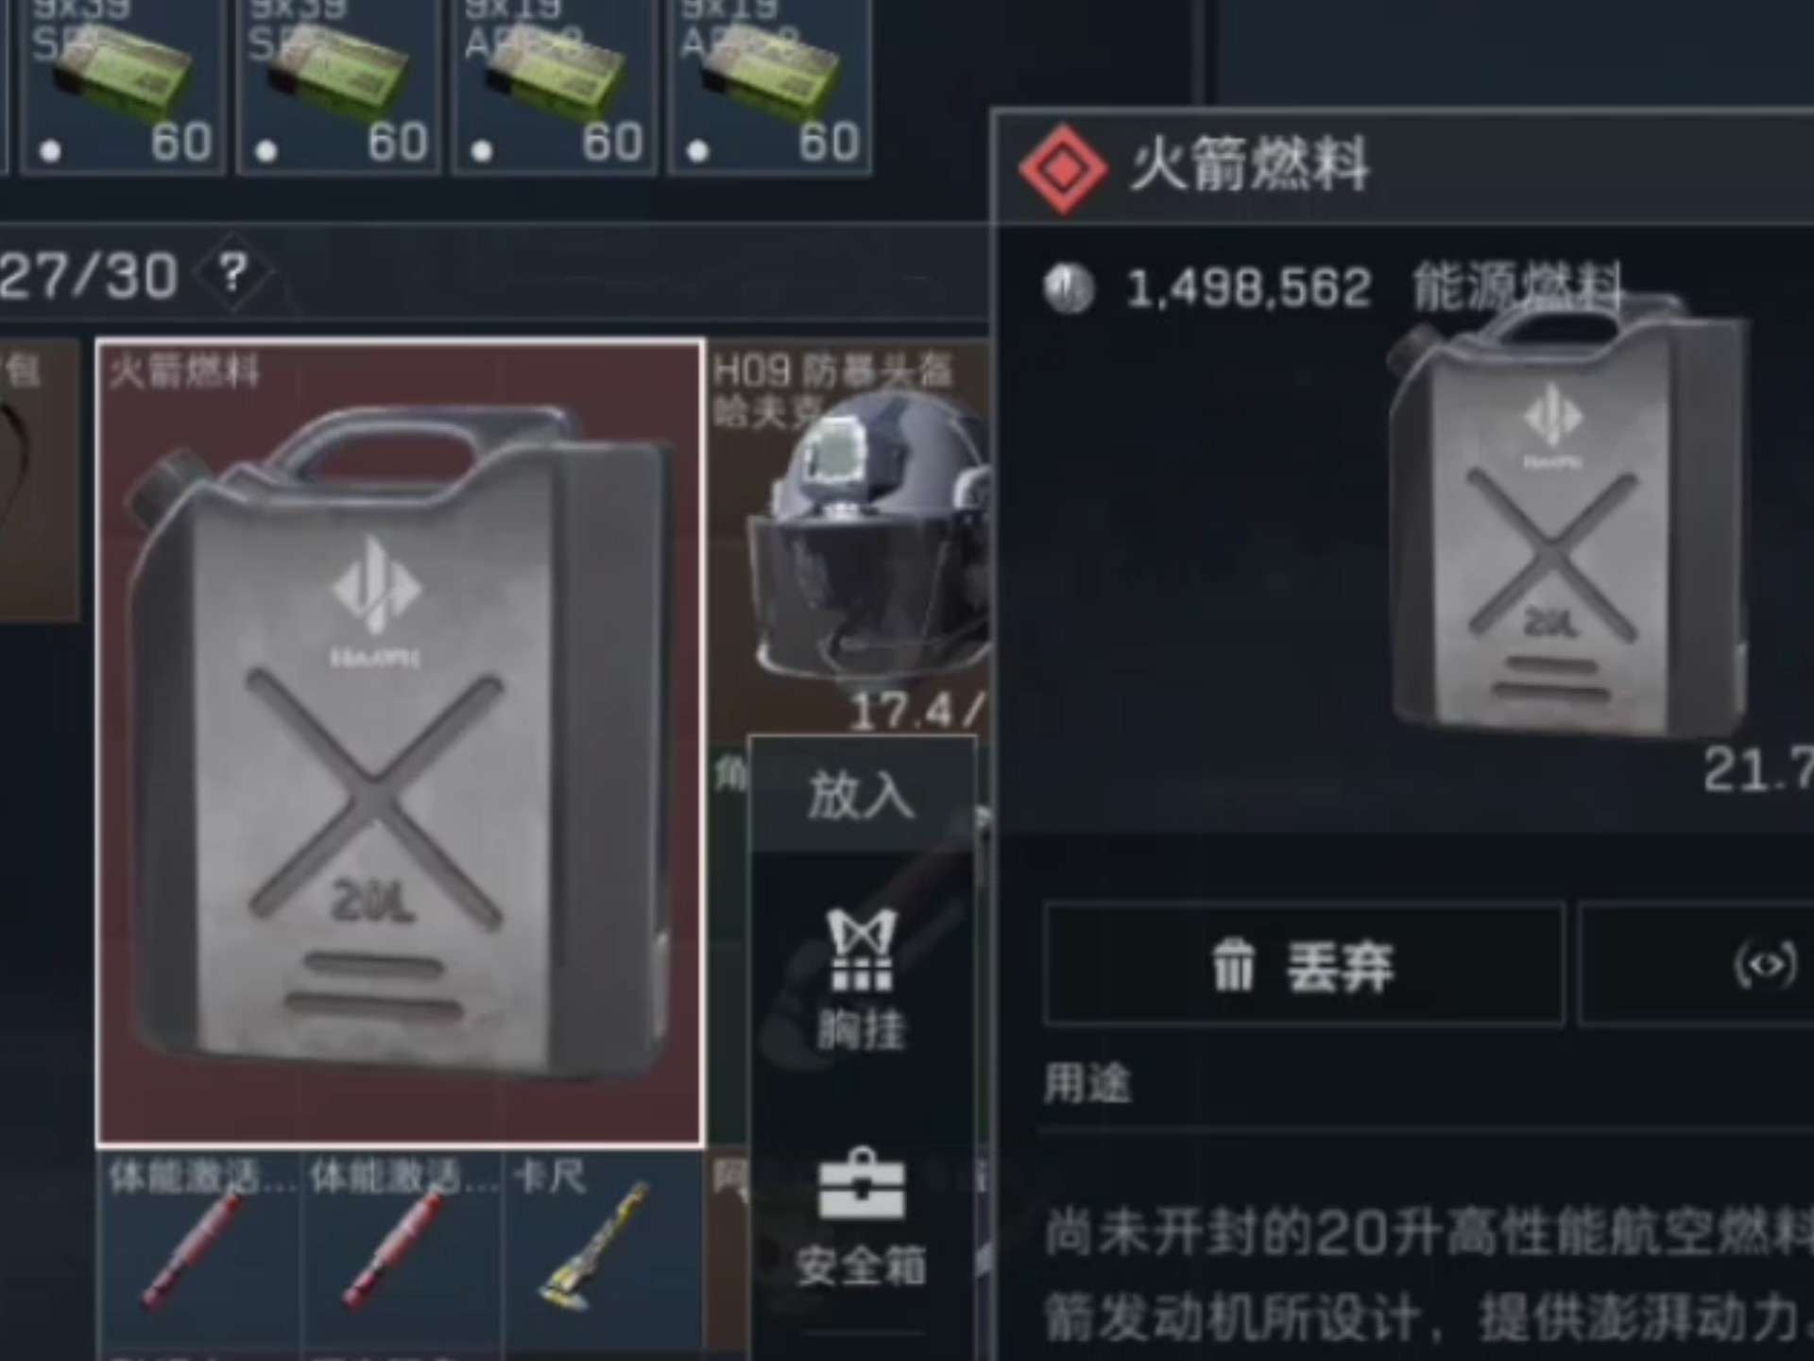The image size is (1814, 1361).
Task: Click the 用途 section heading
Action: tap(1087, 1083)
